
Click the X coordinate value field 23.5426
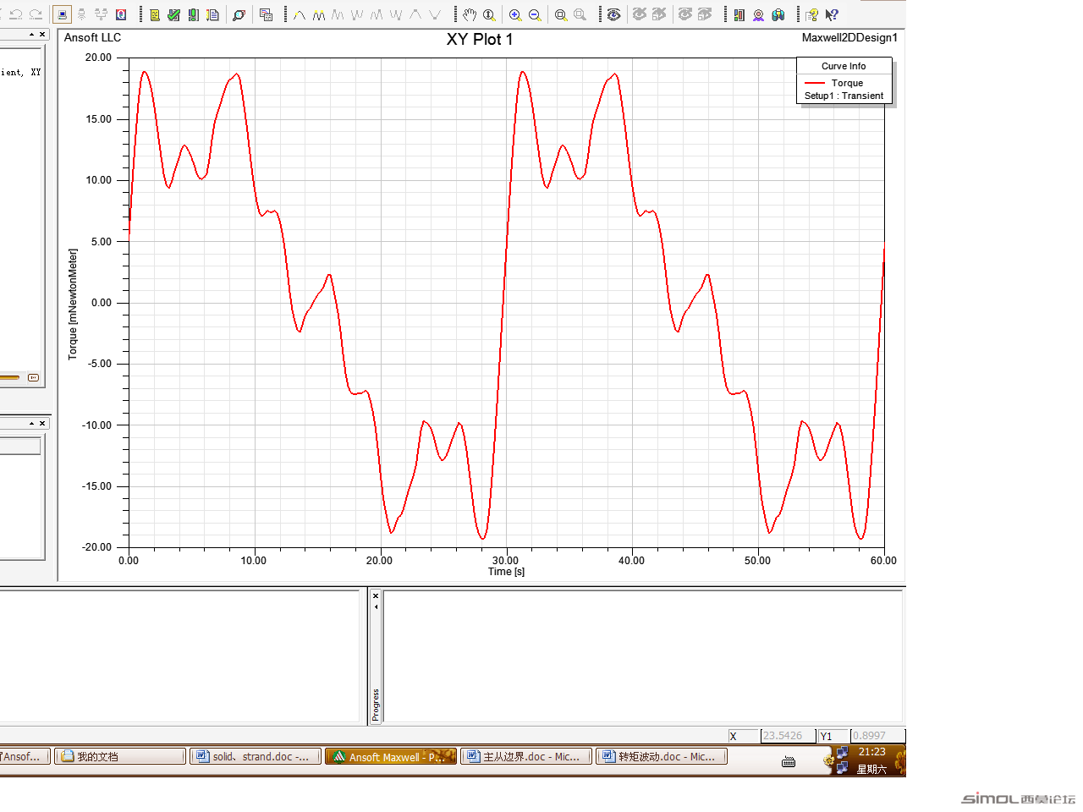[788, 736]
